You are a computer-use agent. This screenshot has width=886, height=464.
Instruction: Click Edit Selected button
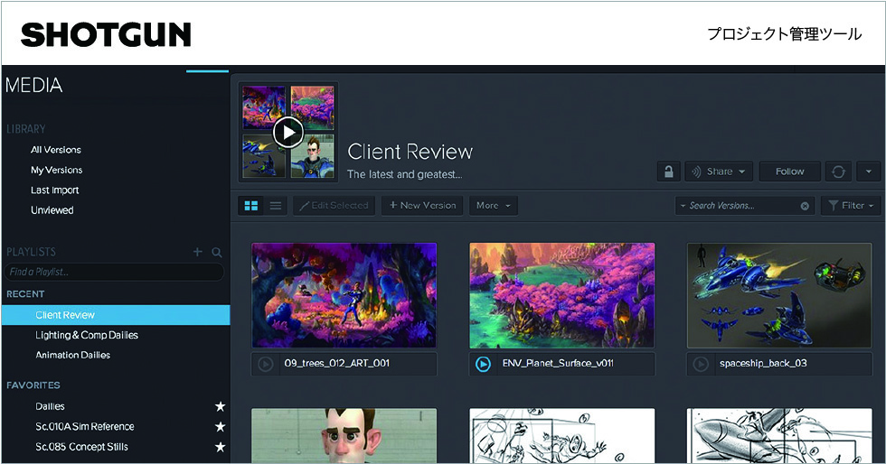pyautogui.click(x=334, y=206)
